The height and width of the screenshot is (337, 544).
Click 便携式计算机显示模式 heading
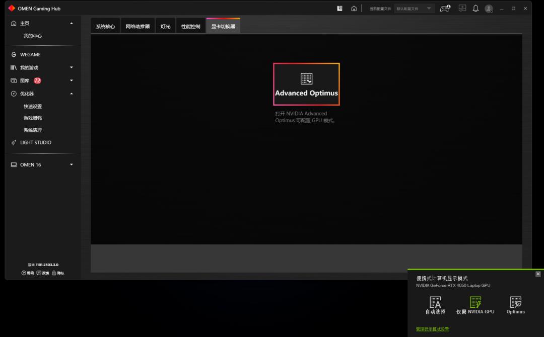click(x=442, y=278)
